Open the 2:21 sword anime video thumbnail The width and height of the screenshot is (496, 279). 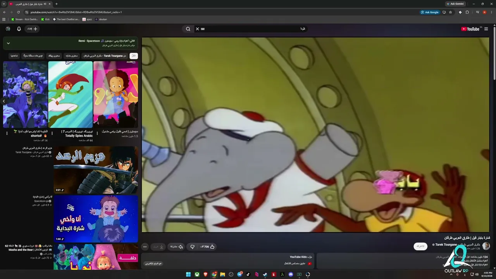(x=96, y=170)
